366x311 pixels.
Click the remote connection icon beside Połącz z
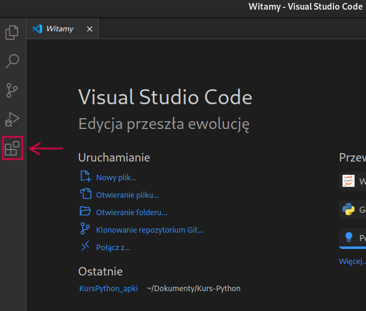[85, 246]
